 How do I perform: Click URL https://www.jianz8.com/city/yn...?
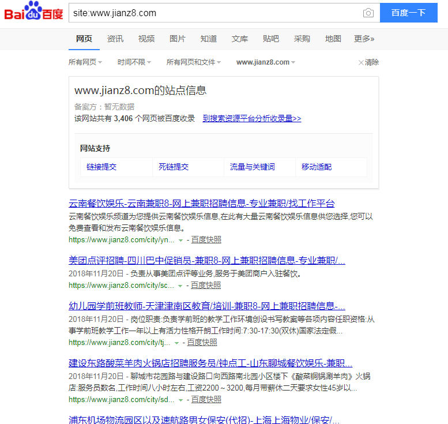122,240
